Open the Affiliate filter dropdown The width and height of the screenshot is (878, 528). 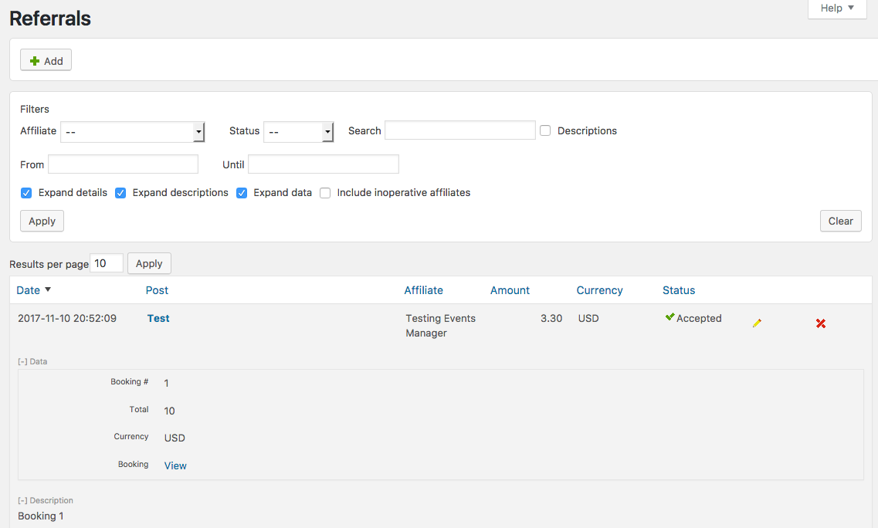click(132, 132)
